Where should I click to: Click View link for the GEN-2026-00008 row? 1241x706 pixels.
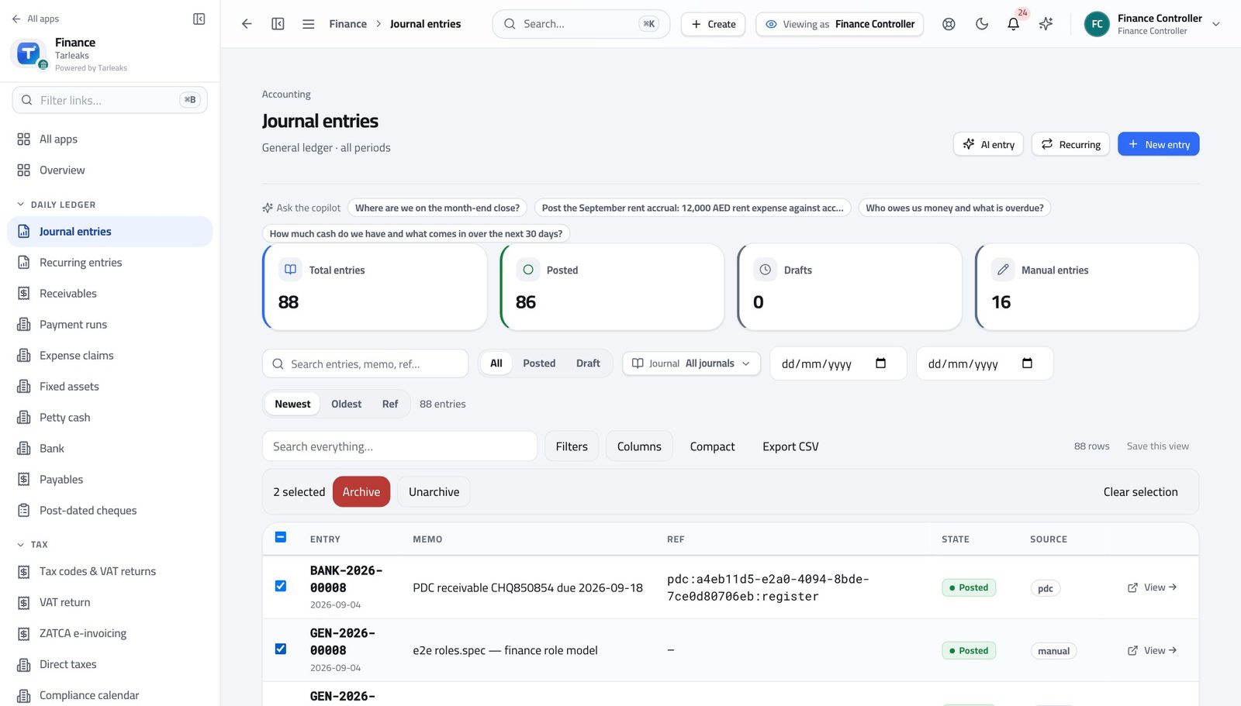(1160, 650)
